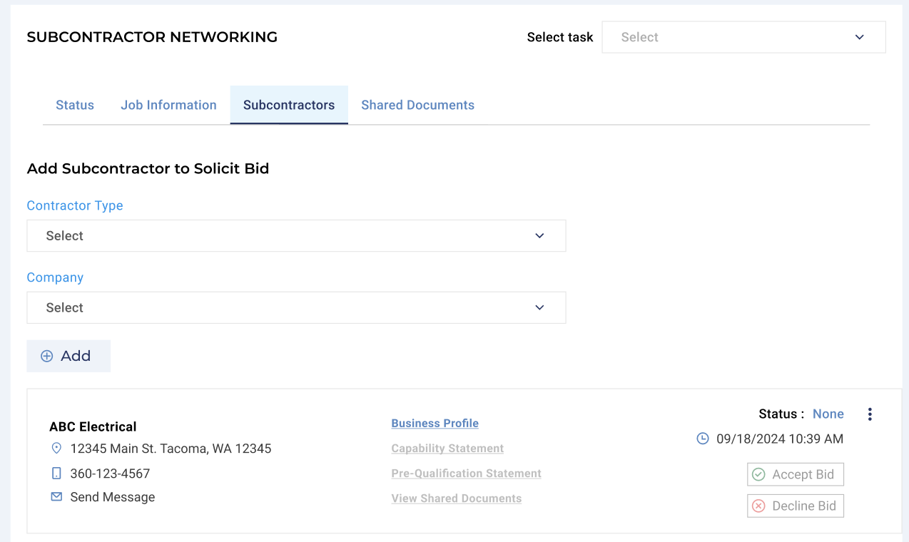Select the Subcontractors tab
The width and height of the screenshot is (909, 542).
click(289, 105)
